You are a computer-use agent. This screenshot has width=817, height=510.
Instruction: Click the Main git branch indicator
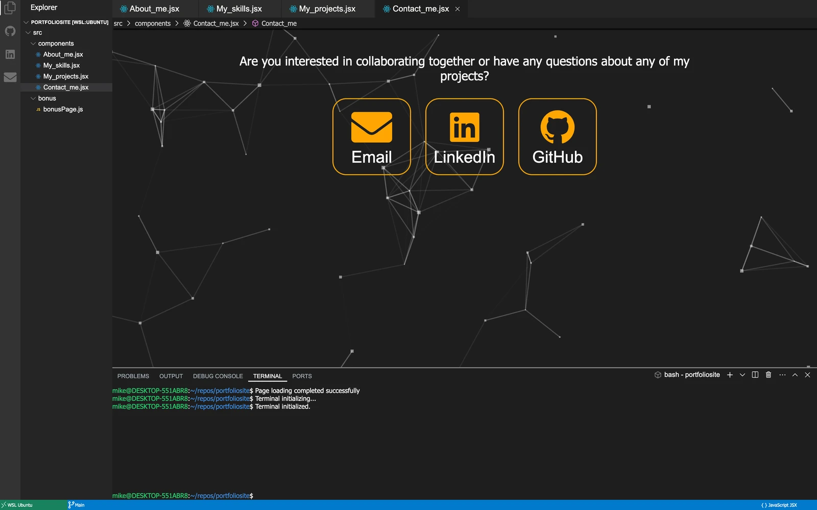[x=76, y=505]
